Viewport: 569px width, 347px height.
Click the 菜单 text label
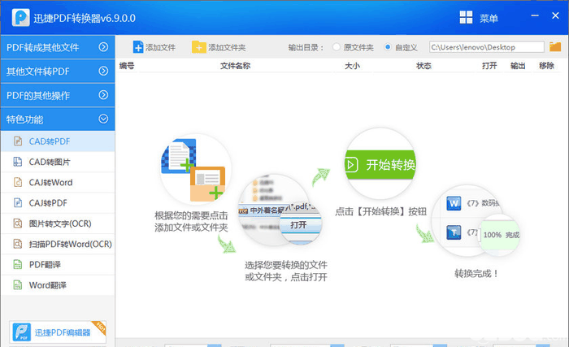pyautogui.click(x=489, y=18)
